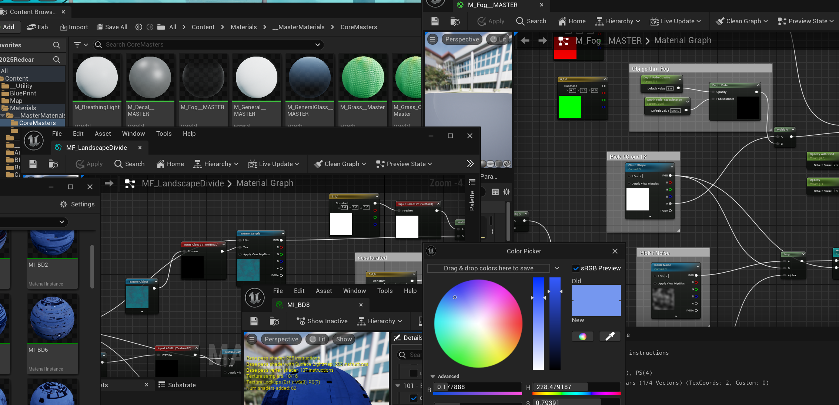
Task: Click the hue color wheel in Color Picker
Action: coord(478,324)
